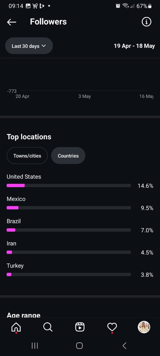Open the Reels icon
160x356 pixels.
point(80,327)
